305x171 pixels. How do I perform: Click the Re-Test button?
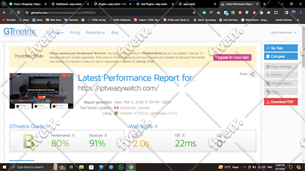(x=281, y=48)
